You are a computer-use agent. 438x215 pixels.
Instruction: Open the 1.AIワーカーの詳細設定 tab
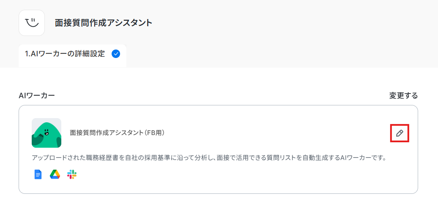(x=72, y=54)
